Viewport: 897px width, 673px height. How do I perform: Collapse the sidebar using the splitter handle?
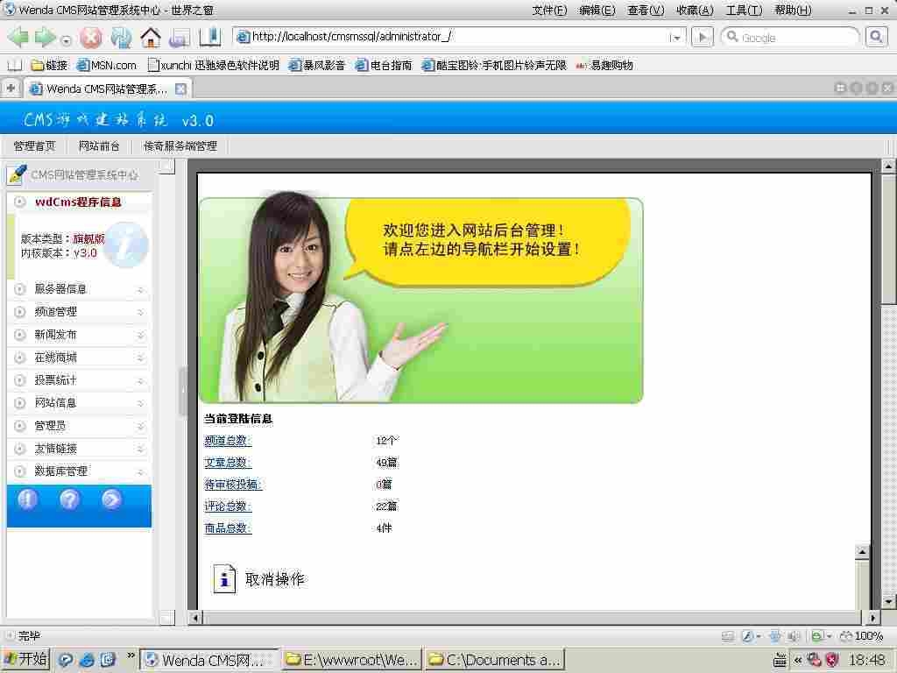pyautogui.click(x=183, y=391)
